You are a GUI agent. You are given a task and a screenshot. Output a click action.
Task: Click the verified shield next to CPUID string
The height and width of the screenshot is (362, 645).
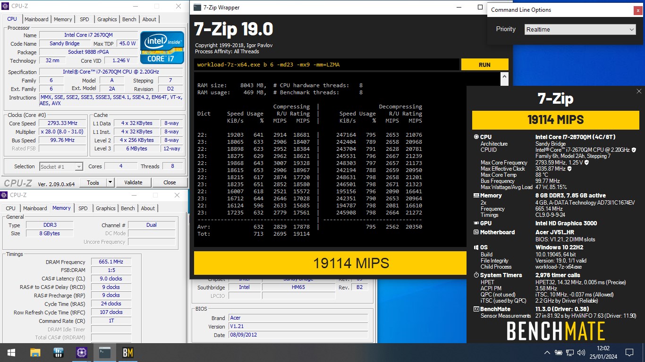pos(634,150)
